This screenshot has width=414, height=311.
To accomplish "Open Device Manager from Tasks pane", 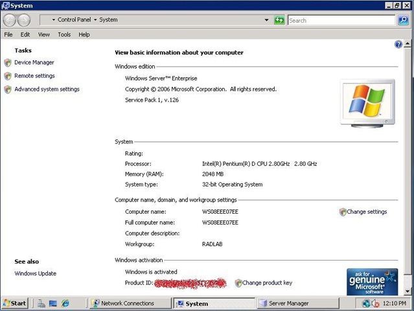I will click(x=34, y=63).
